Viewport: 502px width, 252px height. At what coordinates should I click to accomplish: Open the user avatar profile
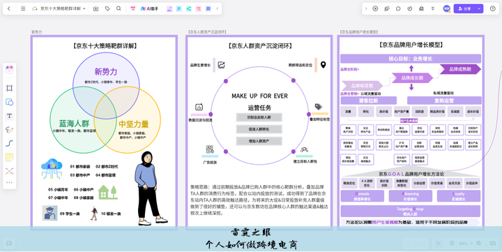pos(447,8)
